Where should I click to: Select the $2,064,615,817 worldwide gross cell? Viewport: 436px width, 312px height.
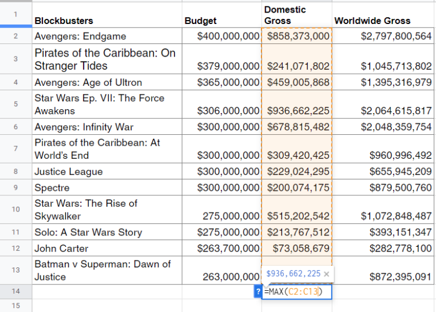pyautogui.click(x=383, y=105)
